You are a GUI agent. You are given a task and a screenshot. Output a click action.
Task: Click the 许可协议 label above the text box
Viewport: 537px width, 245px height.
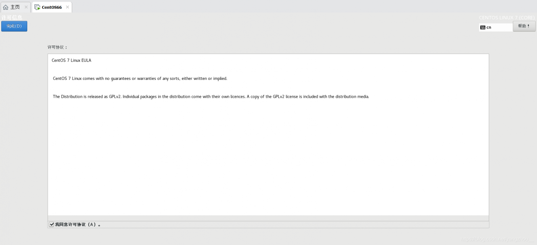tap(57, 47)
